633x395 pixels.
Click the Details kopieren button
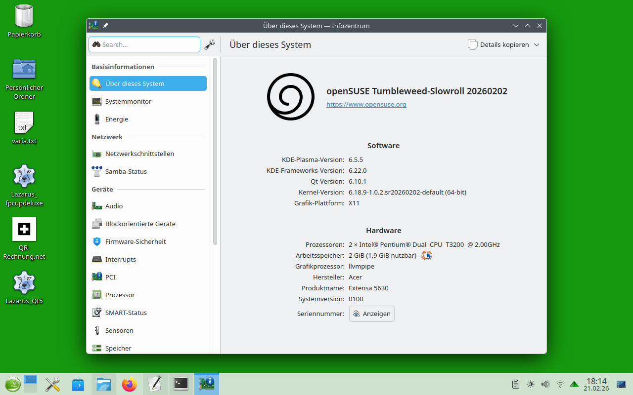(498, 44)
